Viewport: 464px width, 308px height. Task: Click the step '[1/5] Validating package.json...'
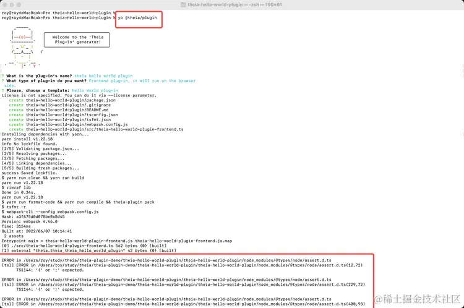(40, 149)
